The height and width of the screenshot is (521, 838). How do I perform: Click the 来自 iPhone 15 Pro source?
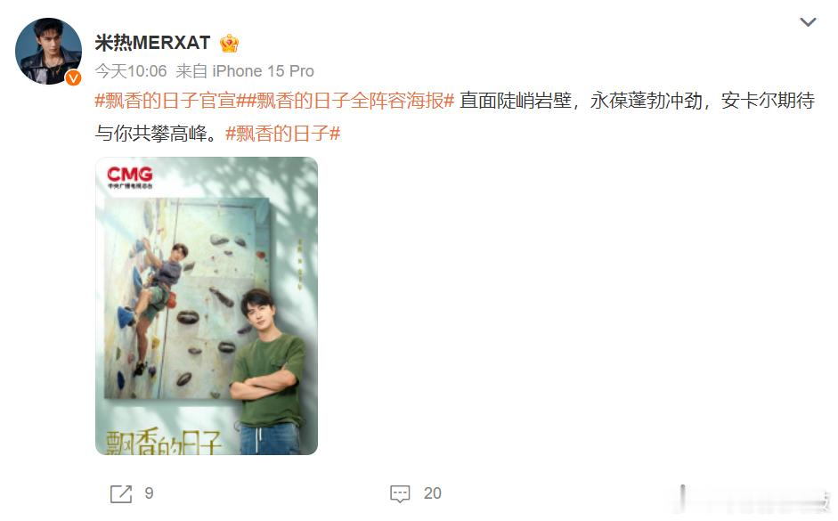pos(245,71)
